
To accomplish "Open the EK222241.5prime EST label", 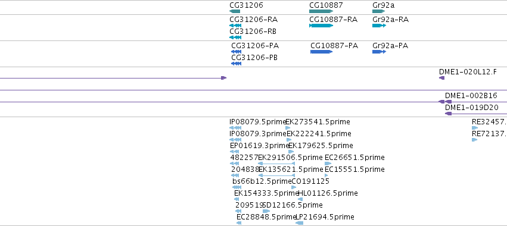I will (x=319, y=133).
